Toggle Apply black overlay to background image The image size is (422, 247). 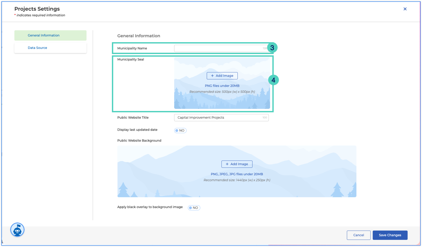coord(194,208)
